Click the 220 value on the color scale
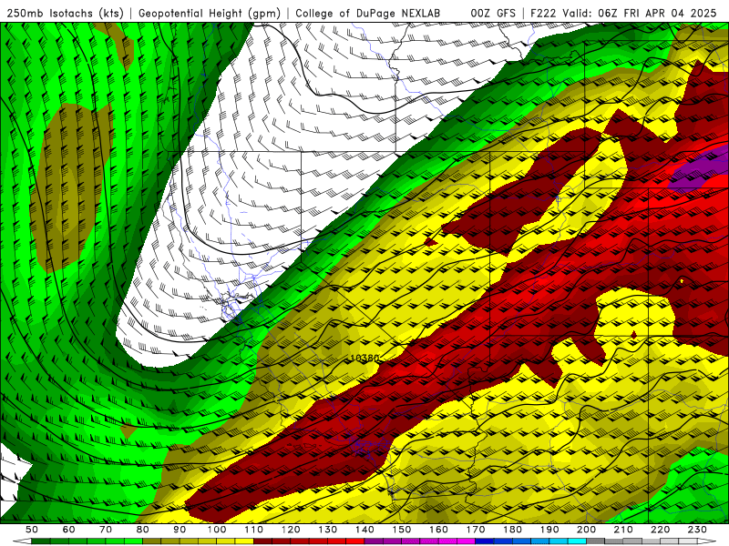 click(x=660, y=530)
